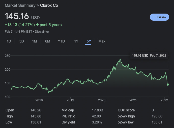This screenshot has height=128, width=174.
Task: Click the CDP score label
Action: [x=126, y=110]
